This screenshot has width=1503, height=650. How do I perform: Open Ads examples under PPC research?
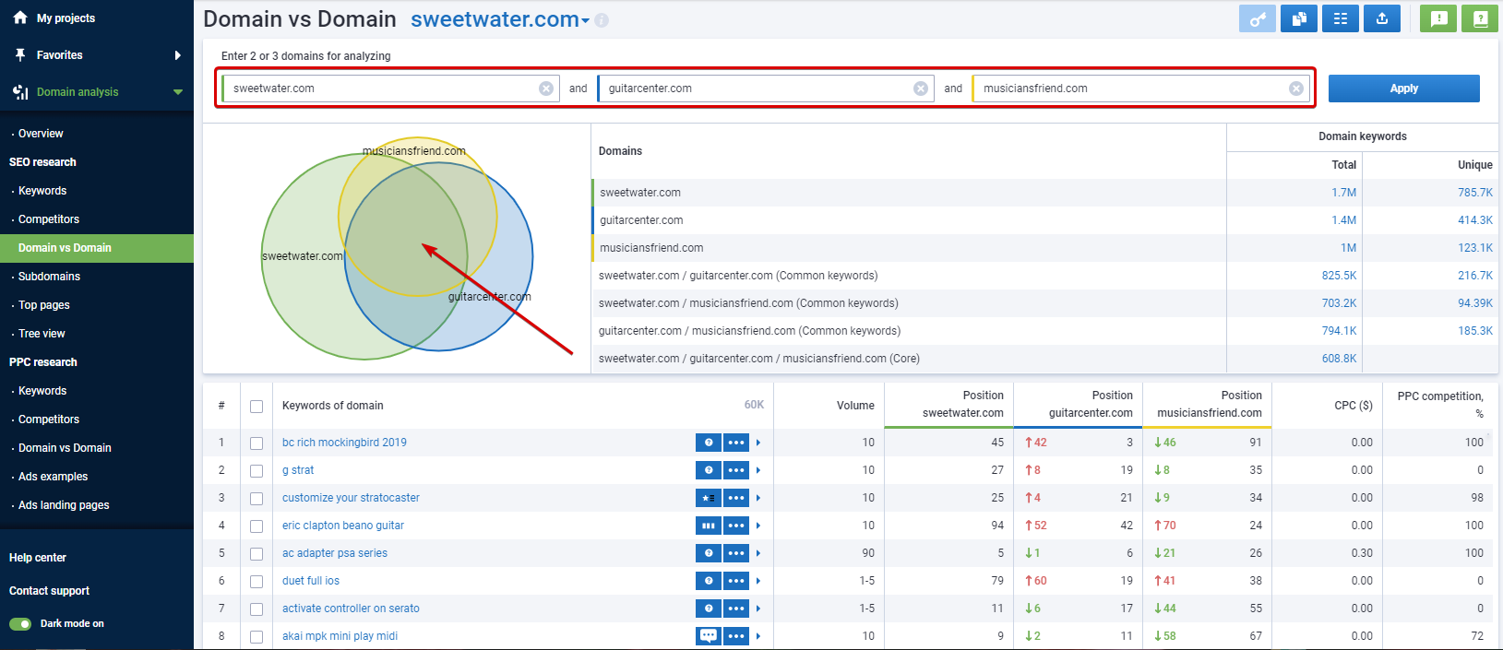53,477
